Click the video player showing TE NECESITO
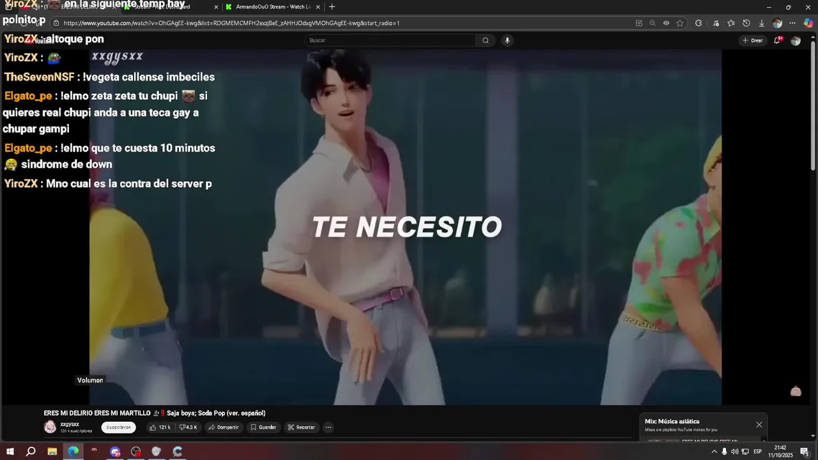Viewport: 818px width, 460px height. click(405, 227)
